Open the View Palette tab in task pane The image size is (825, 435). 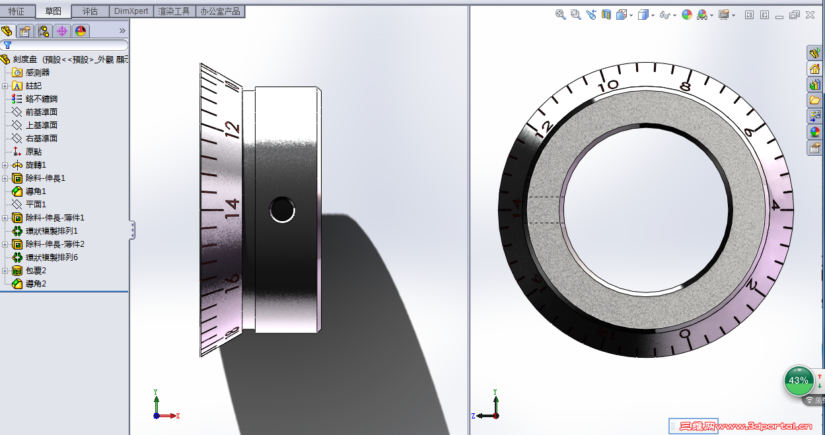(x=815, y=116)
